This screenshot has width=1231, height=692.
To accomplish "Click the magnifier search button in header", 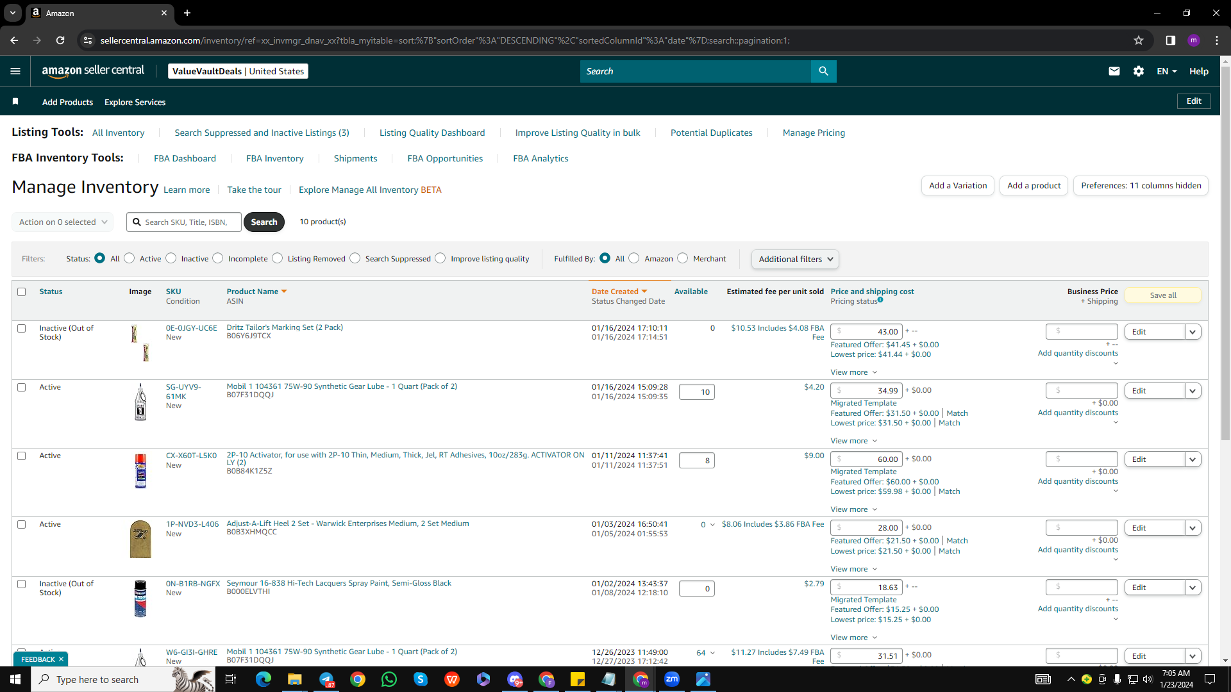I will coord(824,71).
